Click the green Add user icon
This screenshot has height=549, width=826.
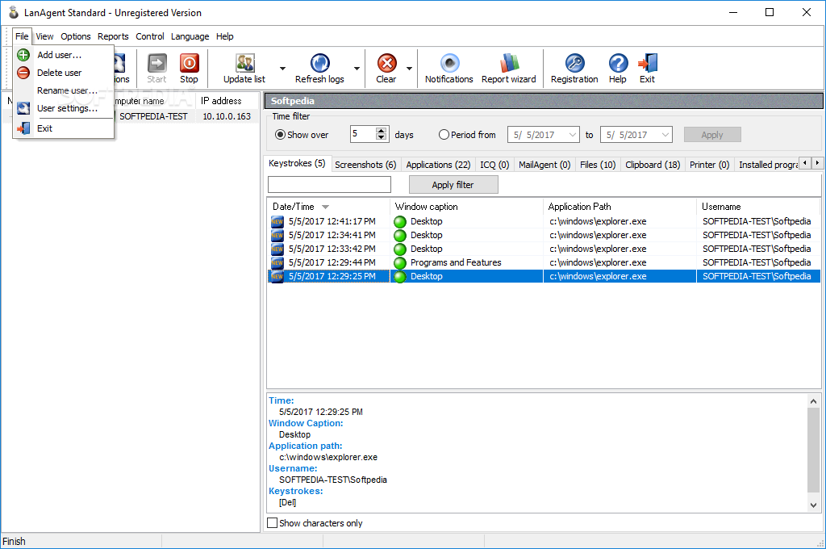(x=23, y=55)
